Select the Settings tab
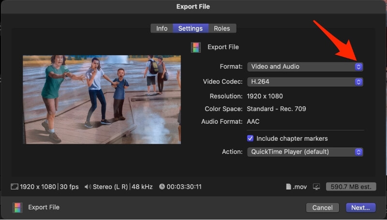Screen dimensions: 387x220 pyautogui.click(x=191, y=29)
